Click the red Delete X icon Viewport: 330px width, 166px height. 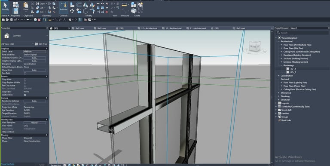[107, 12]
